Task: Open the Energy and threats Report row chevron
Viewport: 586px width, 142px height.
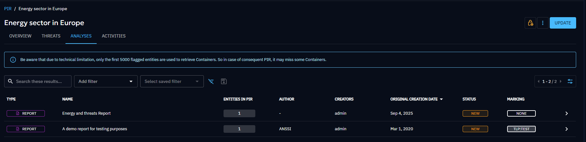Action: pos(566,113)
